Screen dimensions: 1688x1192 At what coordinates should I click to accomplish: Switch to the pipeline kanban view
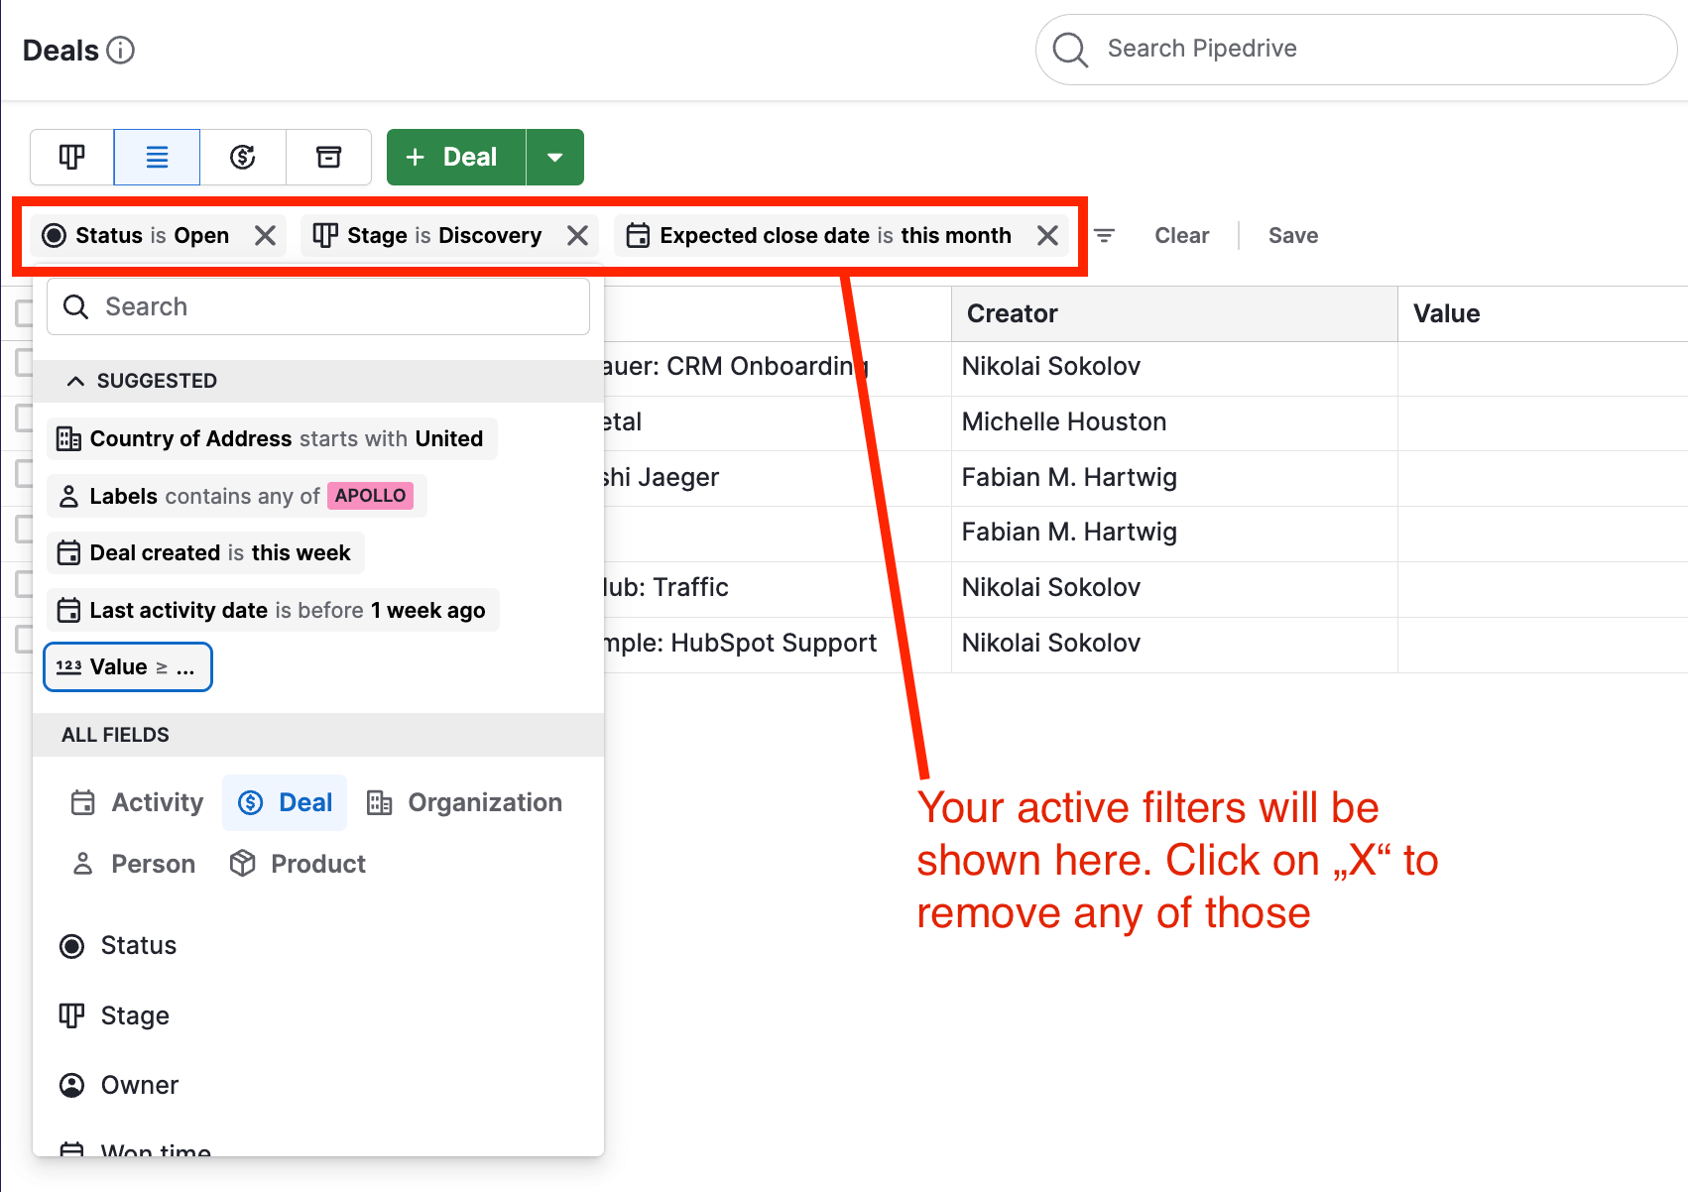point(71,157)
